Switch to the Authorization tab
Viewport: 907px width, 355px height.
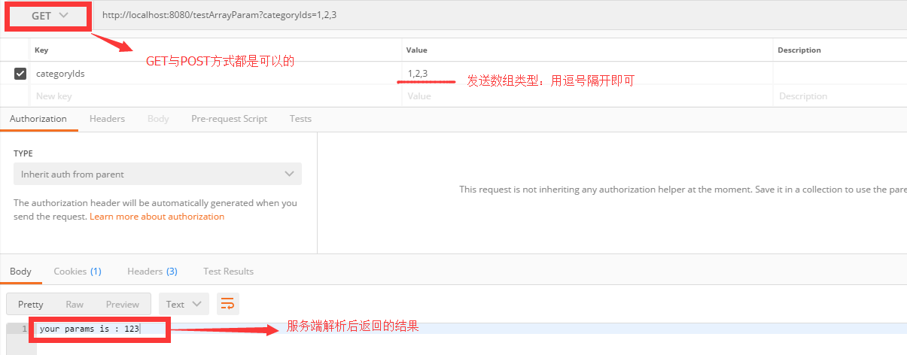tap(38, 119)
